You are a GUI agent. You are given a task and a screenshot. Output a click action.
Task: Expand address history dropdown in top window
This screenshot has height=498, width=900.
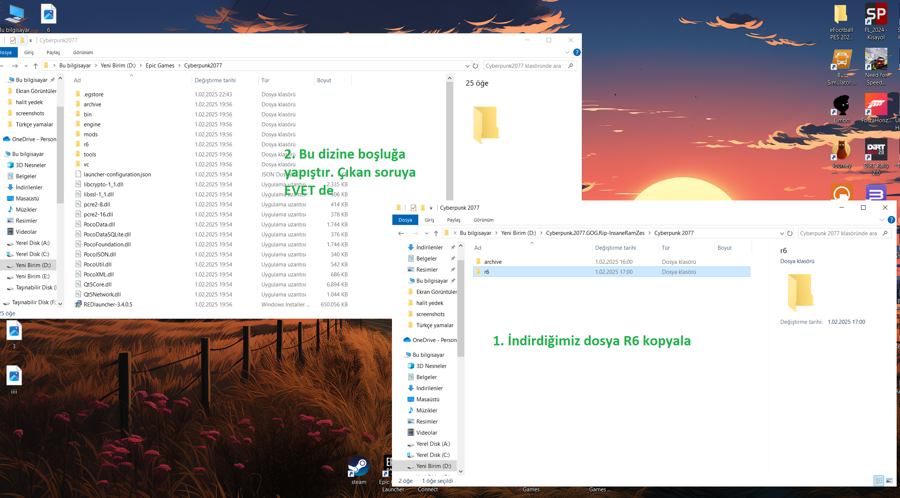(467, 66)
